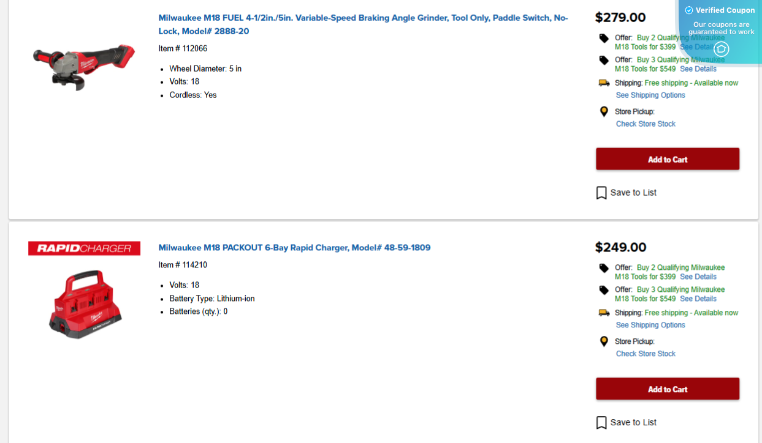Click the angle grinder product thumbnail
Image resolution: width=762 pixels, height=443 pixels.
point(84,66)
